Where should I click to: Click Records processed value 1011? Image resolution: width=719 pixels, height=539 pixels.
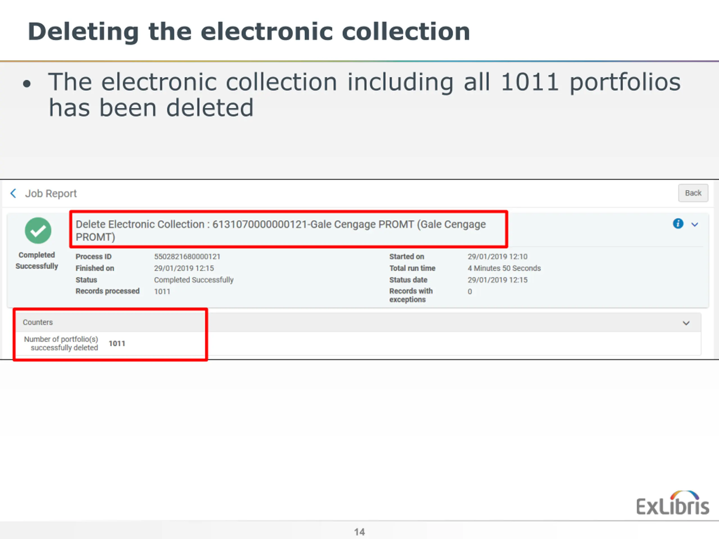tap(162, 291)
